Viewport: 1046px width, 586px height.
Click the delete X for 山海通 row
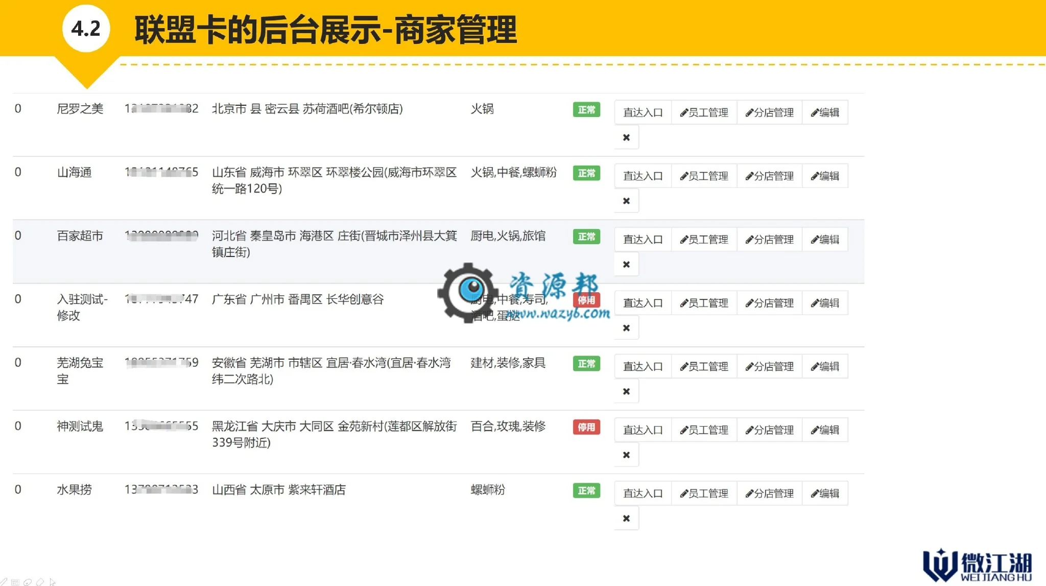pyautogui.click(x=626, y=201)
